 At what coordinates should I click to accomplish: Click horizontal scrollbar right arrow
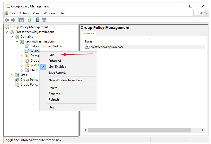point(203,130)
